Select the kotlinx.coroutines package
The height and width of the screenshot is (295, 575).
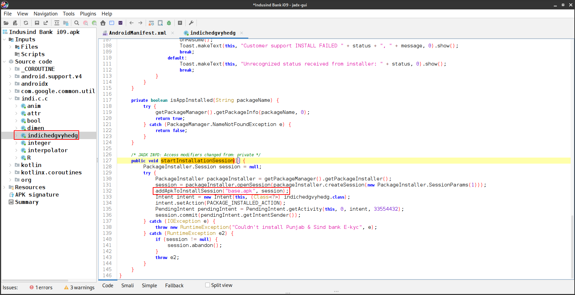pos(51,172)
